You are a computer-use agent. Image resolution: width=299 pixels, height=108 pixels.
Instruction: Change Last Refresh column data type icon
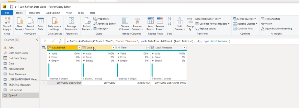coord(49,48)
